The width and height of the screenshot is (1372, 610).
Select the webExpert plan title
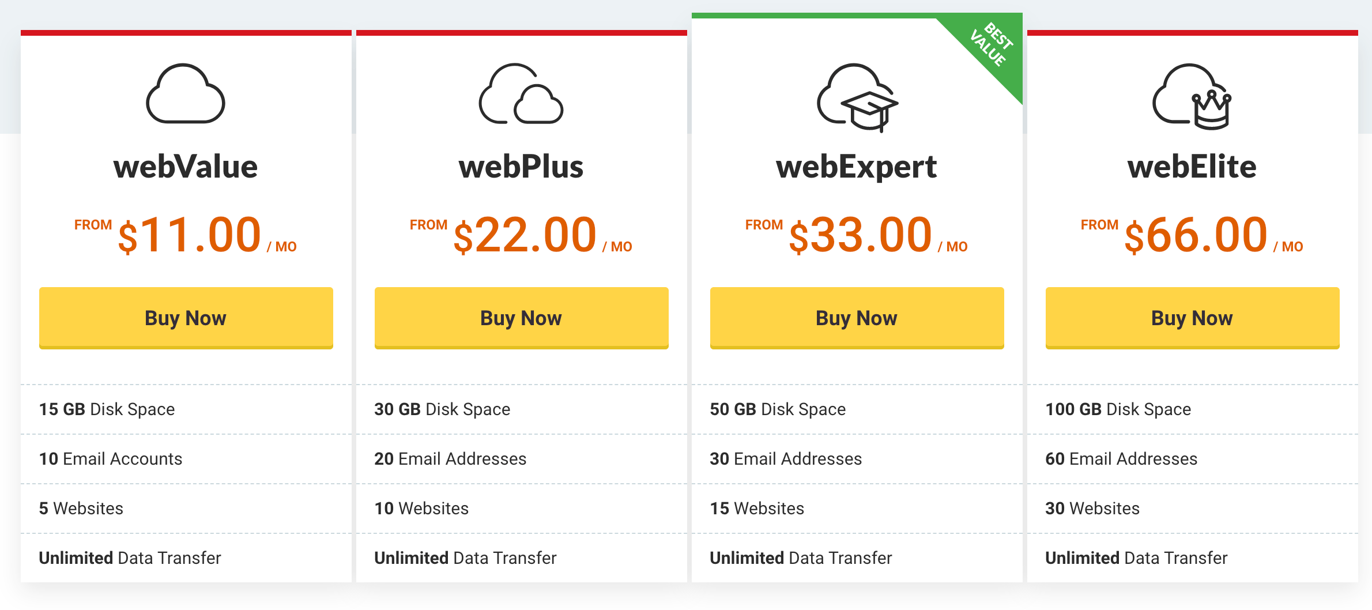click(857, 167)
